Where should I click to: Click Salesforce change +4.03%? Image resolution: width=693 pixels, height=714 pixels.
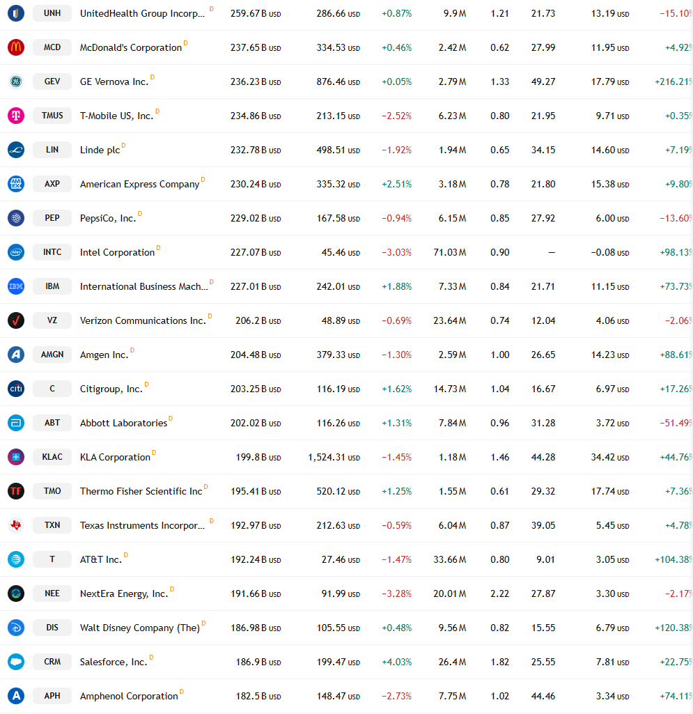click(x=396, y=662)
